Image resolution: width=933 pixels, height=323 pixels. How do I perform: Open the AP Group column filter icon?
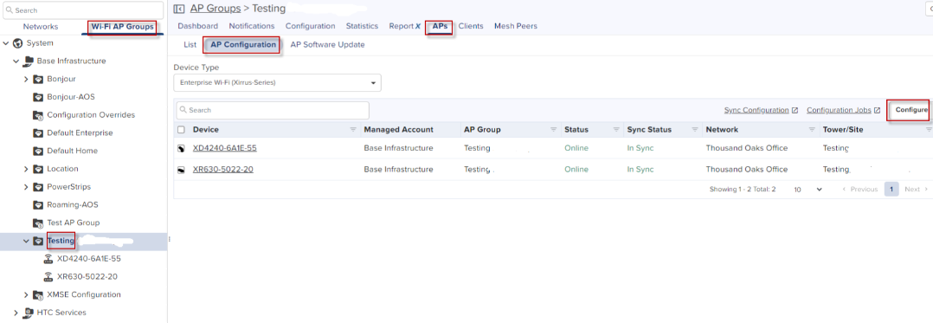click(553, 130)
